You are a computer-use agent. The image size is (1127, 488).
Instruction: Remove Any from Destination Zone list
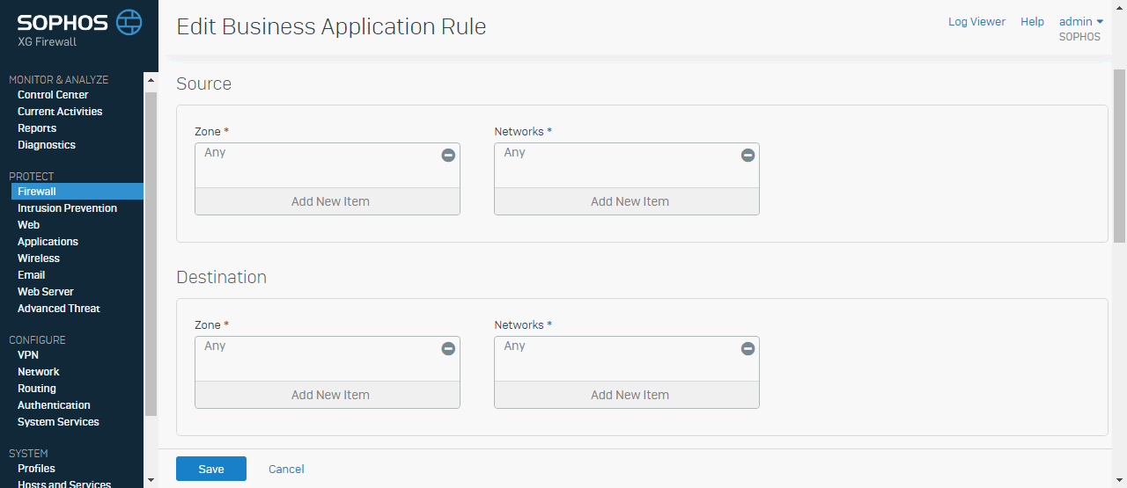coord(448,348)
